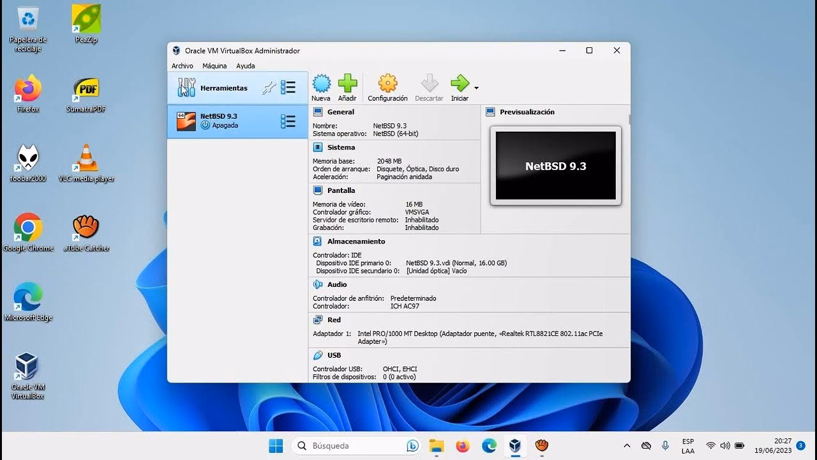Click the Red network icon
Screen dimensions: 817x460
coord(318,320)
